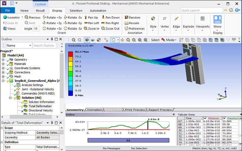
Task: Open the Name filter dropdown
Action: coord(30,46)
